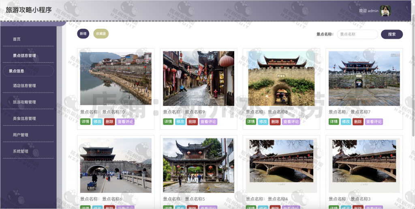Click 查看评论 for 景点名称7
This screenshot has width=415, height=209.
point(374,122)
